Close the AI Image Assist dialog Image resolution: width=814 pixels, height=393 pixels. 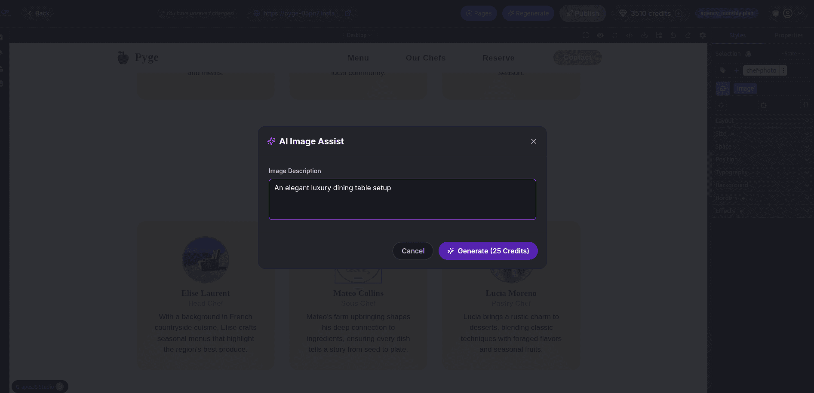[533, 141]
